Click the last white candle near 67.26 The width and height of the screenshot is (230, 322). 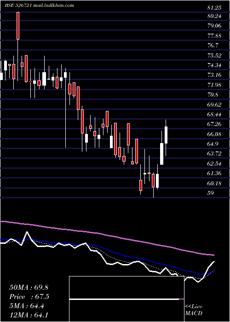tap(166, 135)
